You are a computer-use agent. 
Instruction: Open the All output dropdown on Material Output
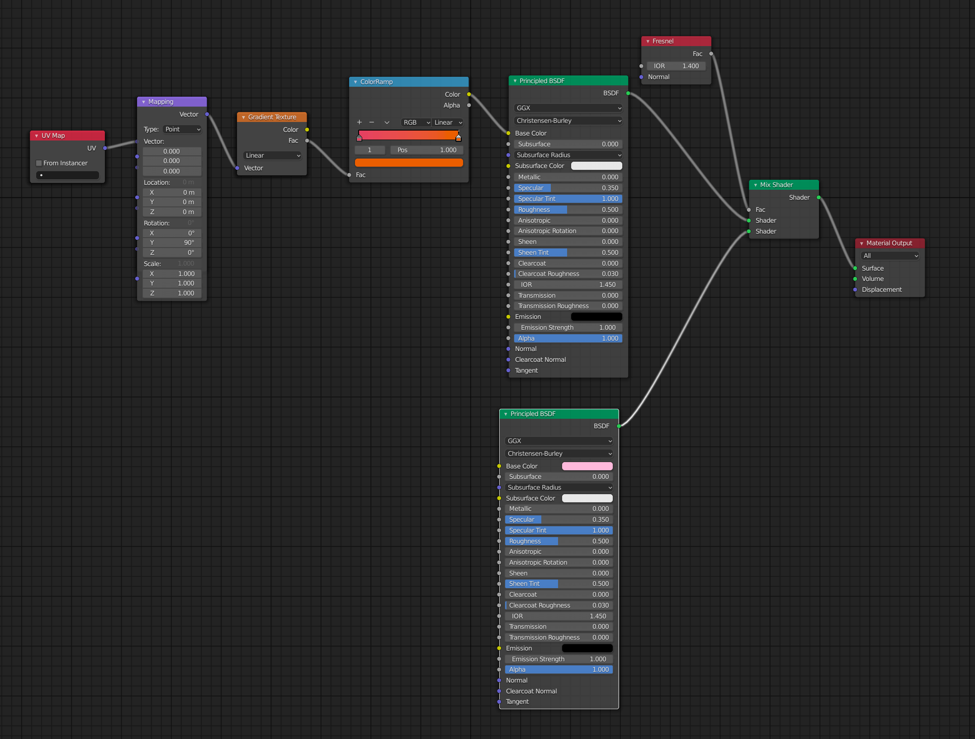(x=889, y=255)
